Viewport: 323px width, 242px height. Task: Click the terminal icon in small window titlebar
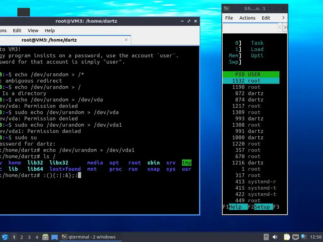pos(226,9)
